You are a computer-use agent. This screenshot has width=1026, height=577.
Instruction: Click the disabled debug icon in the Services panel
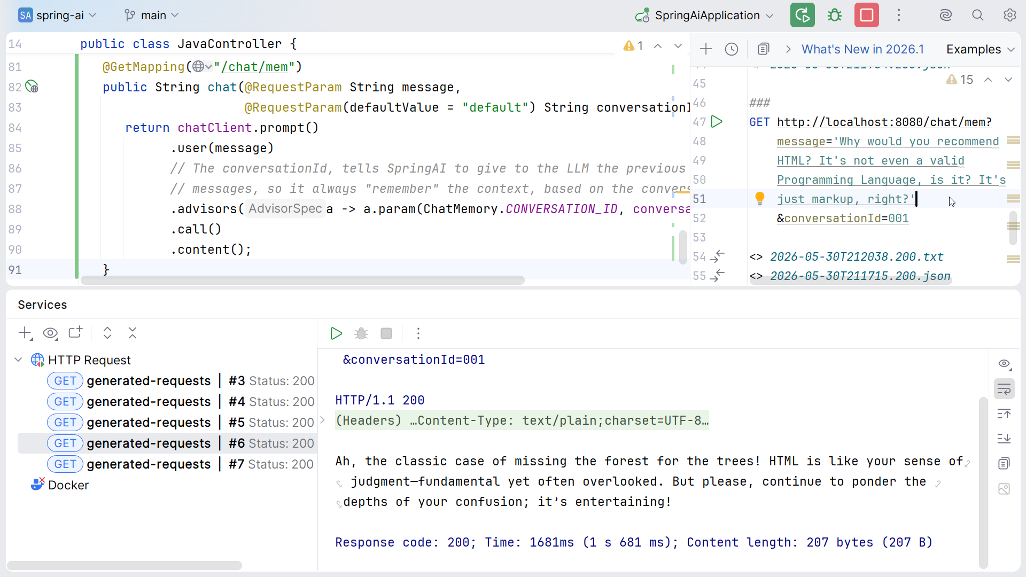(x=361, y=333)
